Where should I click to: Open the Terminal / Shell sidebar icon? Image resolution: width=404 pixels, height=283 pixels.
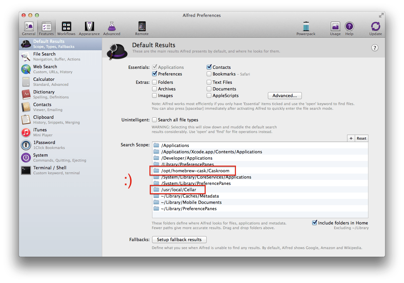pyautogui.click(x=26, y=170)
